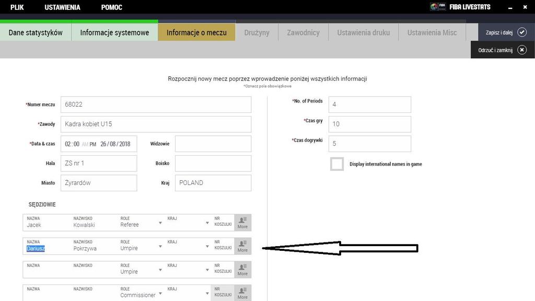Select AM in the time field
The image size is (535, 301).
click(x=85, y=144)
